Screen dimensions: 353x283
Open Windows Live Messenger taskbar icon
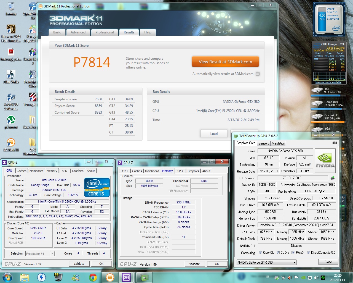pos(76,277)
